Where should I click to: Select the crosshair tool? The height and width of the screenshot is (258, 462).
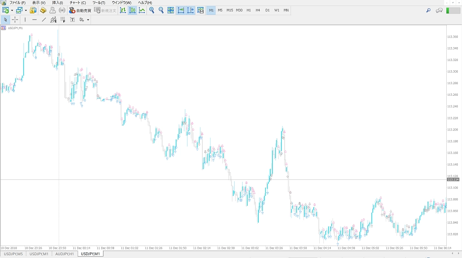tap(15, 20)
